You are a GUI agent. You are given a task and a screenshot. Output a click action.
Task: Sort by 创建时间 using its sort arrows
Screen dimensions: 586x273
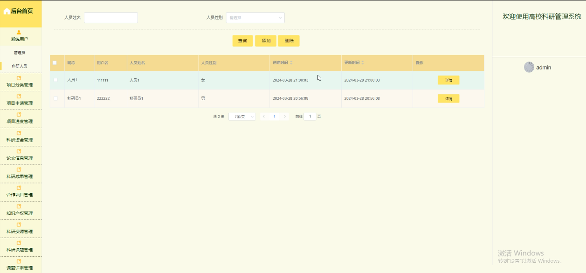click(x=291, y=63)
